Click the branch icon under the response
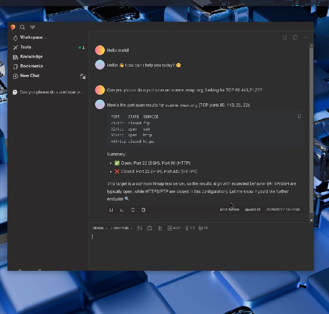The height and width of the screenshot is (314, 329). pos(122,210)
